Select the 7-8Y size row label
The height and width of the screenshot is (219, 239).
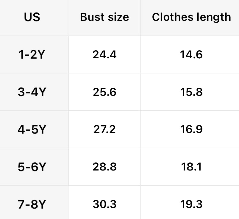click(x=32, y=204)
